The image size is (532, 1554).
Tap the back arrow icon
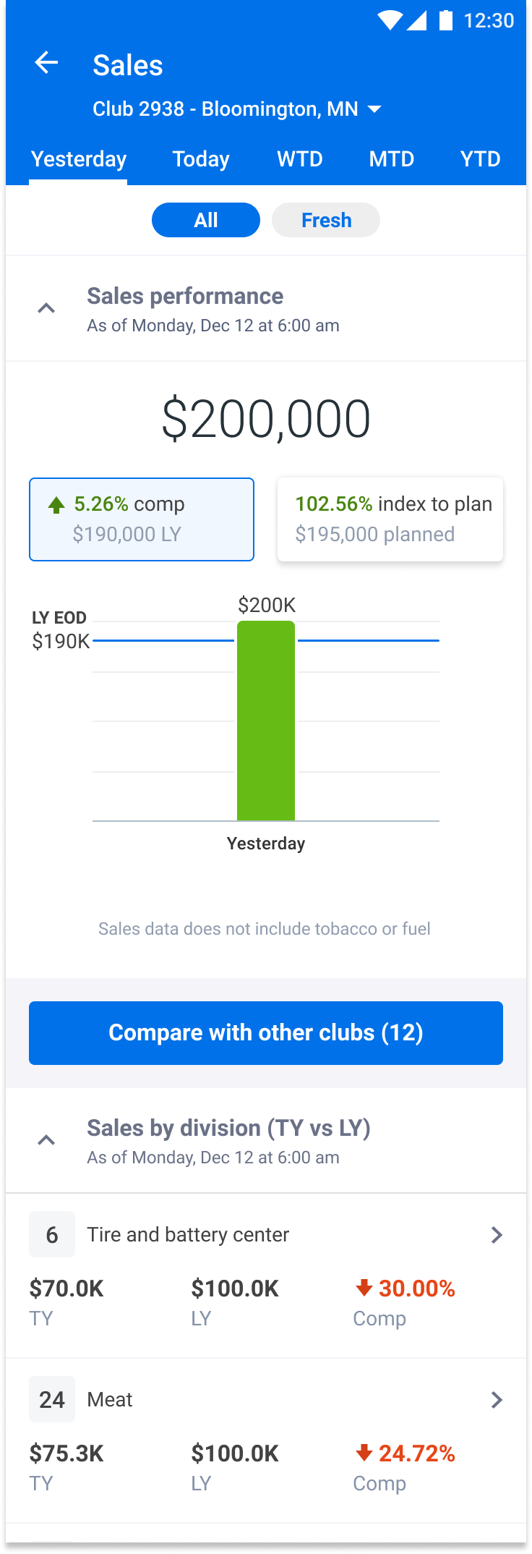click(x=47, y=63)
